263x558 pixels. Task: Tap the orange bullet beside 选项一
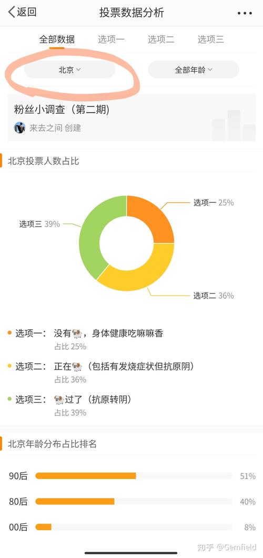(9, 333)
